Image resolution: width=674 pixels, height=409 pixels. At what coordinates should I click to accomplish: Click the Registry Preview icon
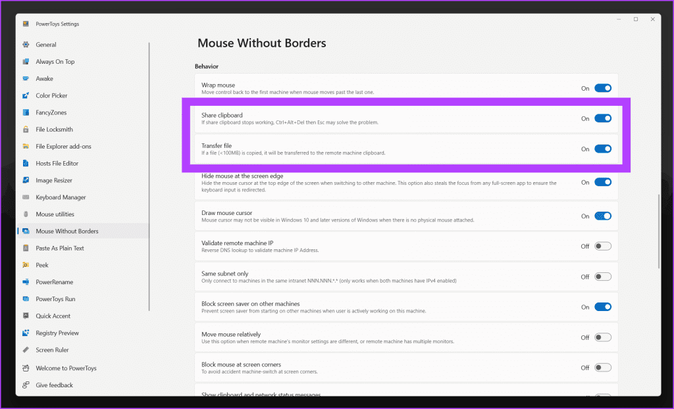pos(26,333)
